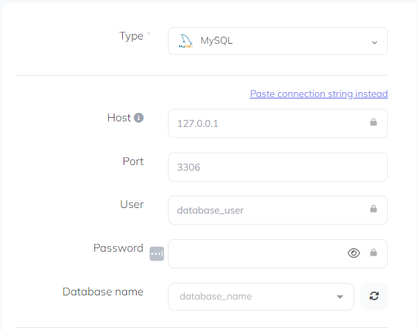Click the Host field label
The width and height of the screenshot is (417, 330).
tap(119, 118)
